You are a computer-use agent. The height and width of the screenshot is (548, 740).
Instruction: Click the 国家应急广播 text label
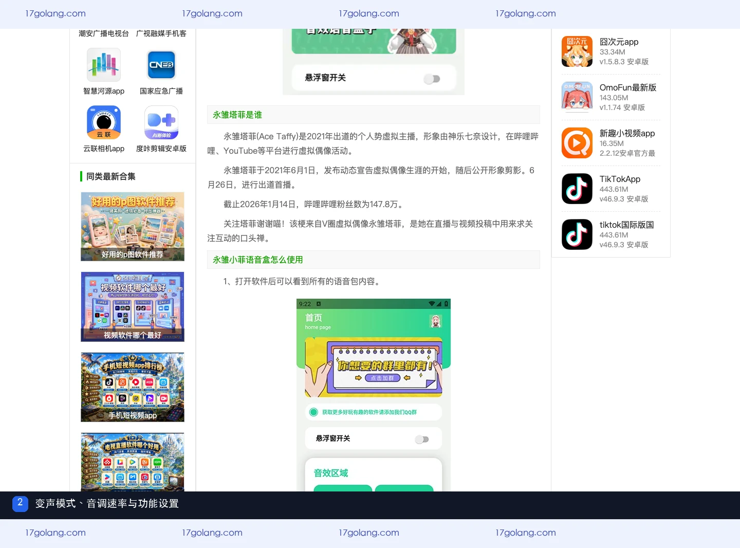161,91
